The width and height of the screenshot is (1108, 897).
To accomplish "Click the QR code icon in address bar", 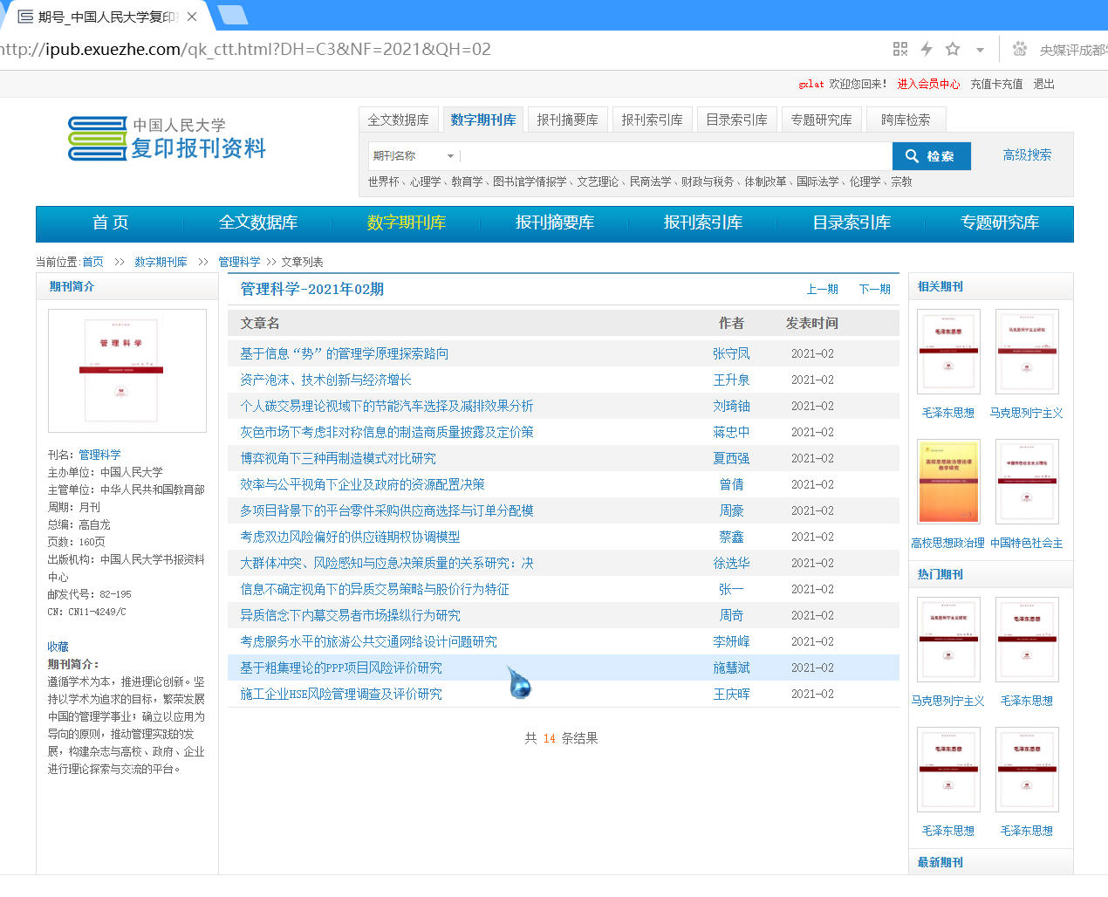I will pyautogui.click(x=900, y=49).
